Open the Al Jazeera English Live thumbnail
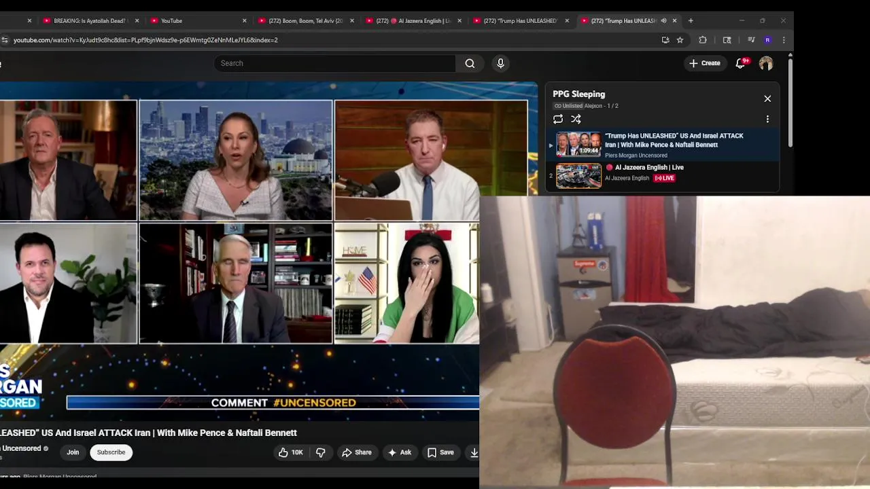 (x=578, y=176)
